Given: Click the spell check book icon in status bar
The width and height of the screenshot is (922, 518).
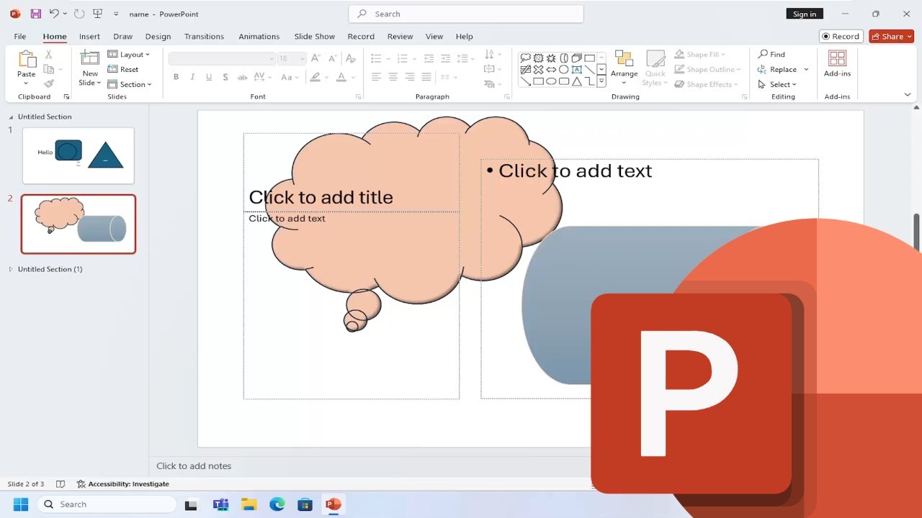Looking at the screenshot, I should 61,484.
